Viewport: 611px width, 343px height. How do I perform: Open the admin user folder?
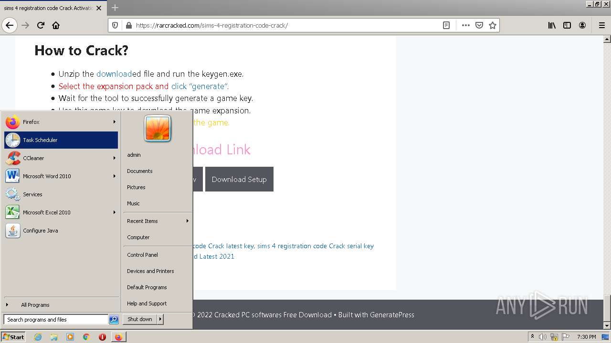(x=158, y=155)
